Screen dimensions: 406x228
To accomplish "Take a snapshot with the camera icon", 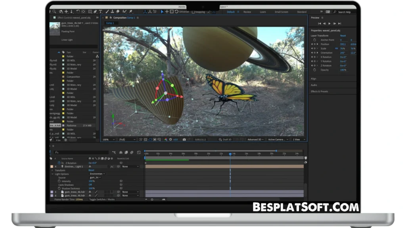I will click(184, 139).
